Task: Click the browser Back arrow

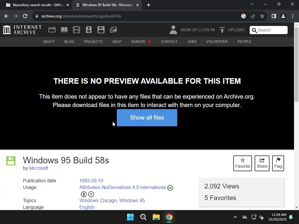Action: coord(6,16)
